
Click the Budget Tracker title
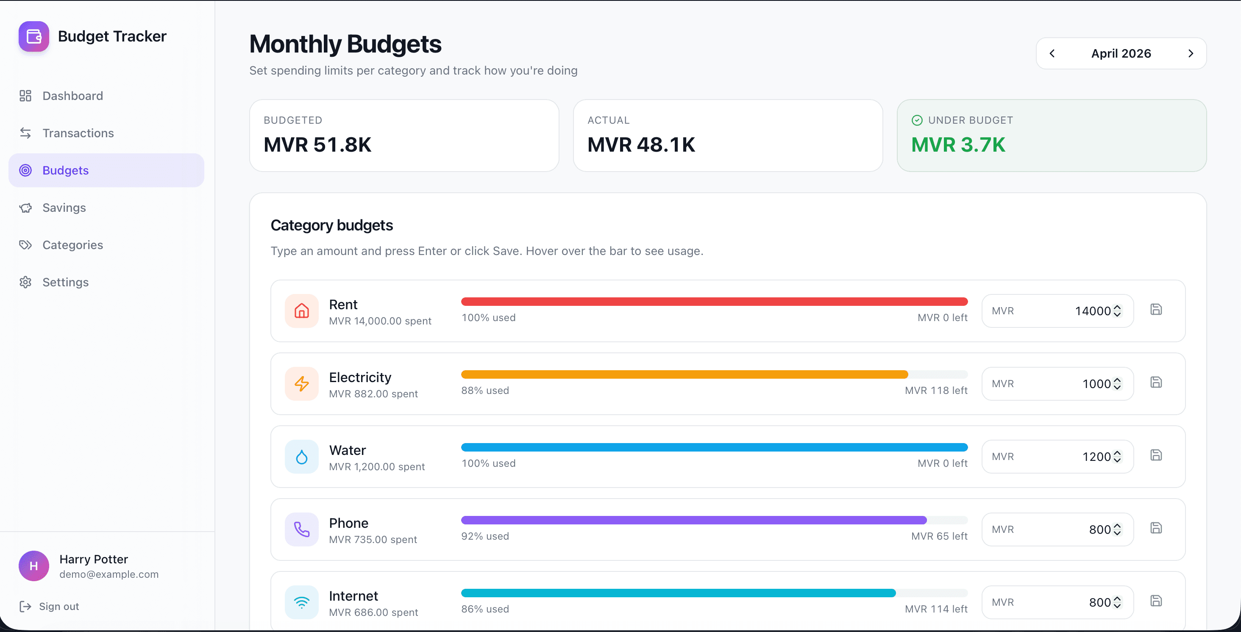pyautogui.click(x=112, y=36)
